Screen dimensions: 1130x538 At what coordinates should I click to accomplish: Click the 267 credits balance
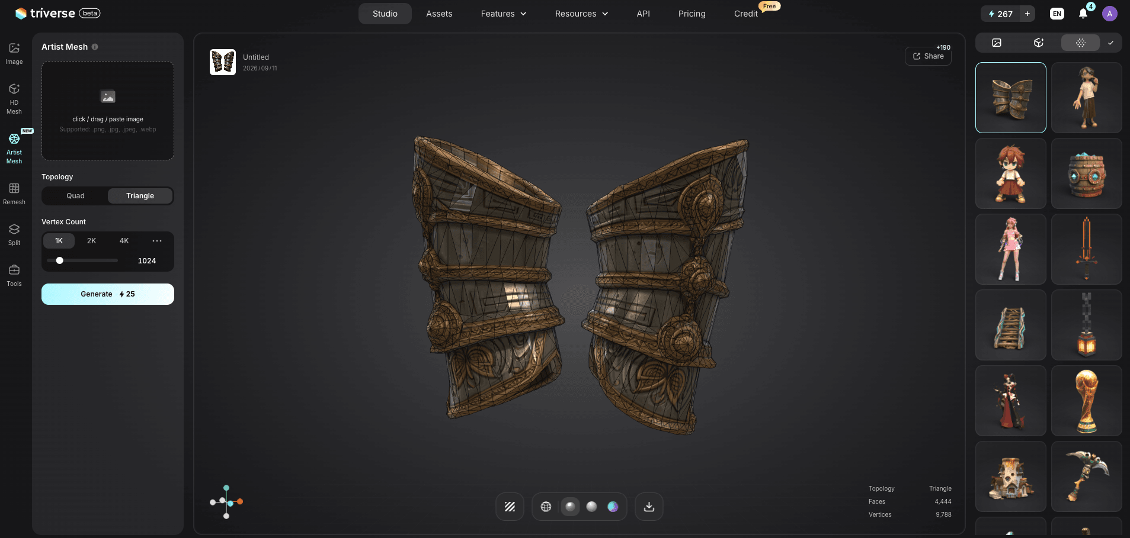click(x=1000, y=14)
